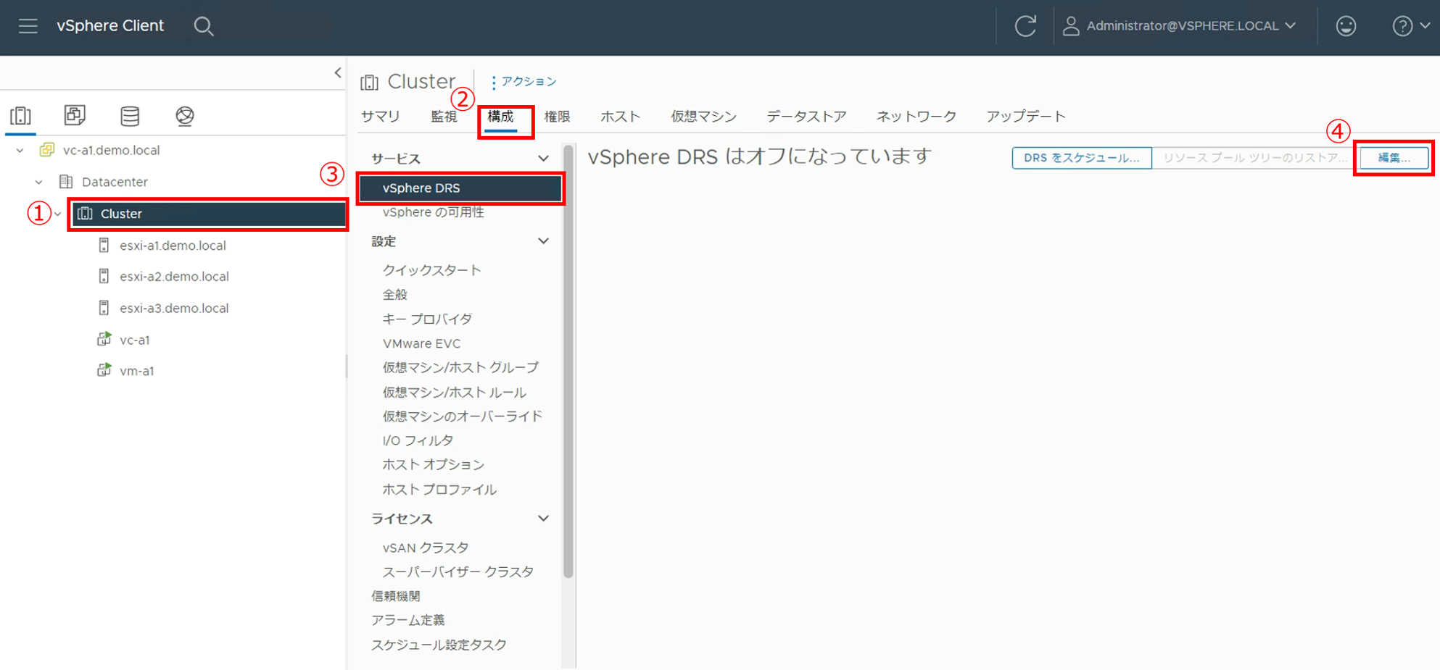Click リソース プール ツリーのリストア button

[1255, 157]
